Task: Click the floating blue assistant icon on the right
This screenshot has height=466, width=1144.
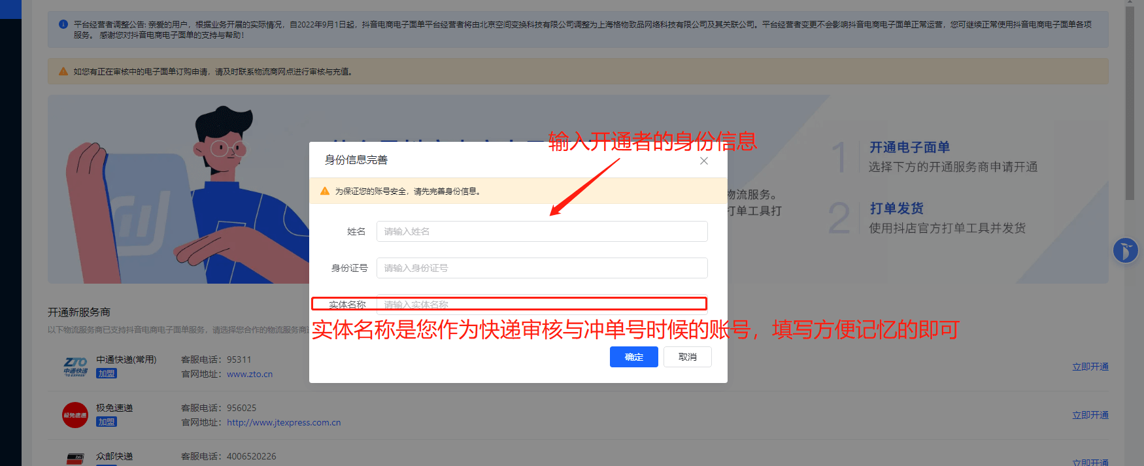Action: coord(1125,250)
